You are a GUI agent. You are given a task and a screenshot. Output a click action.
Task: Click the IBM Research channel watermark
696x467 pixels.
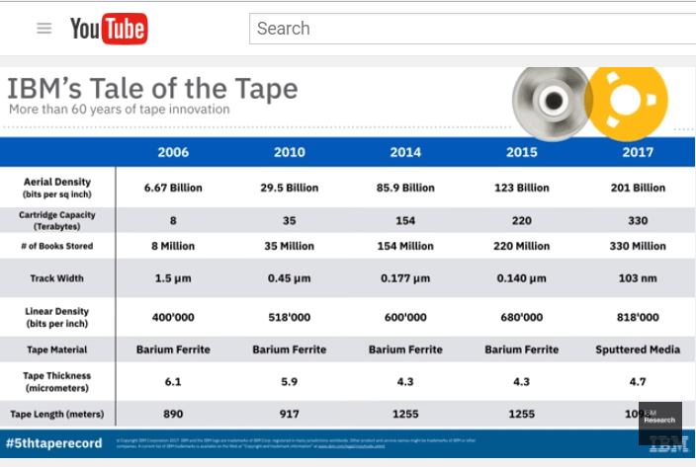(x=659, y=417)
